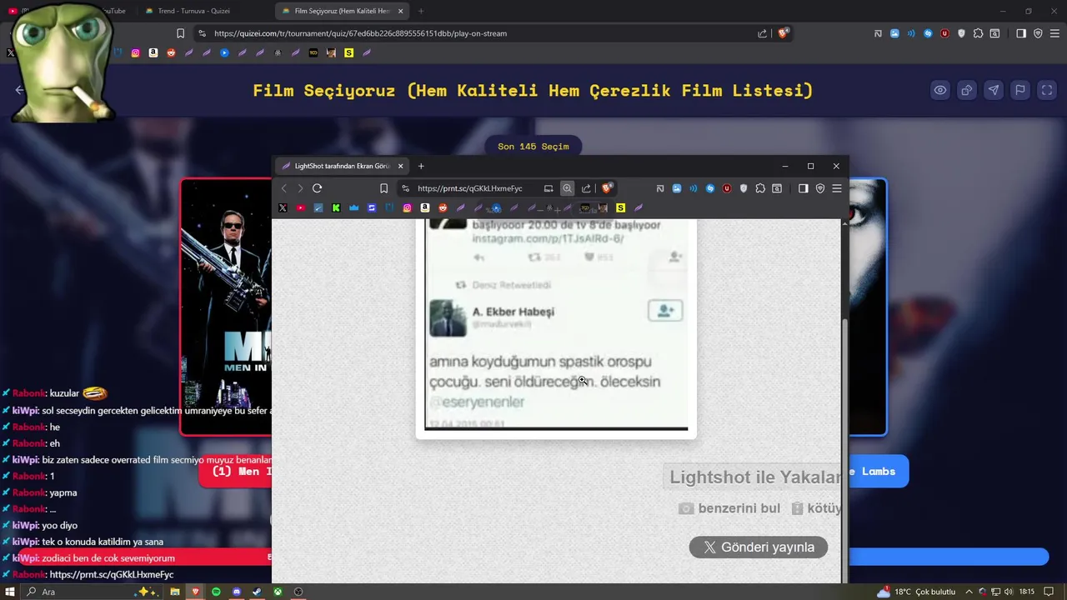Open the taskbar volume control

pyautogui.click(x=1009, y=592)
